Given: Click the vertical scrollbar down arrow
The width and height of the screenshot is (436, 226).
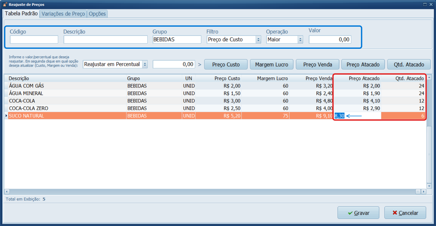Looking at the screenshot, I should click(x=429, y=186).
